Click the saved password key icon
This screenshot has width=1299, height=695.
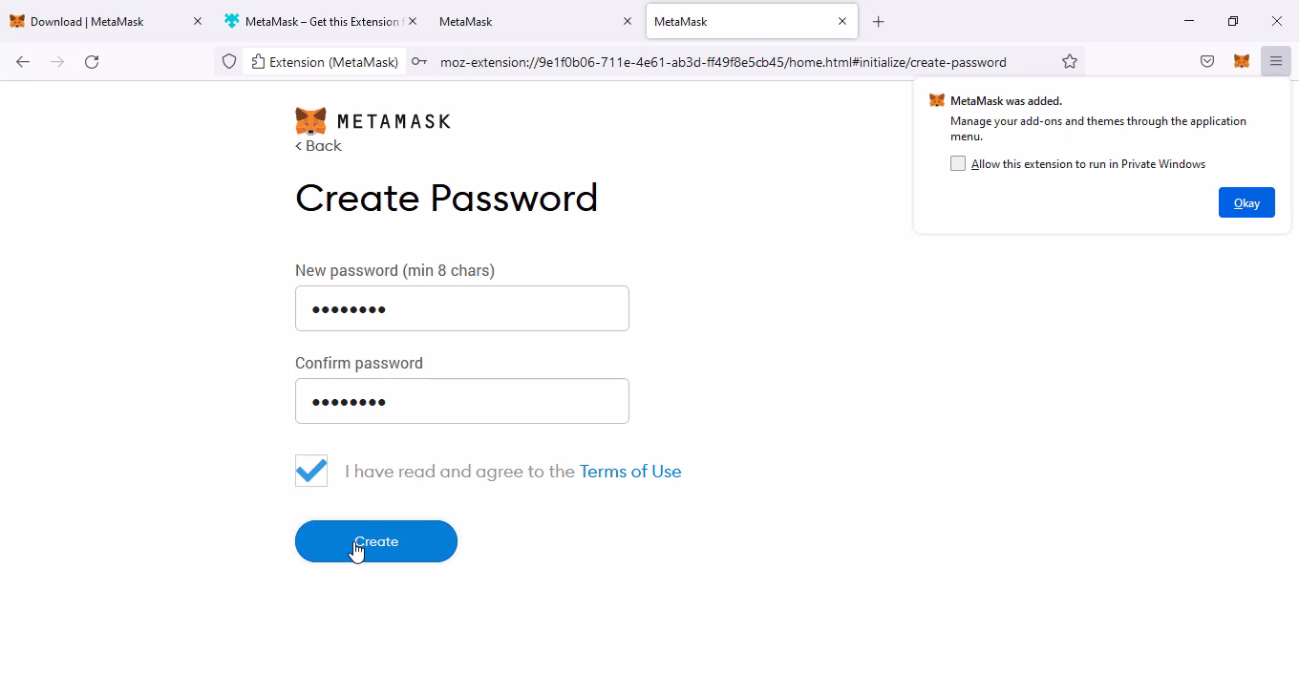(419, 61)
